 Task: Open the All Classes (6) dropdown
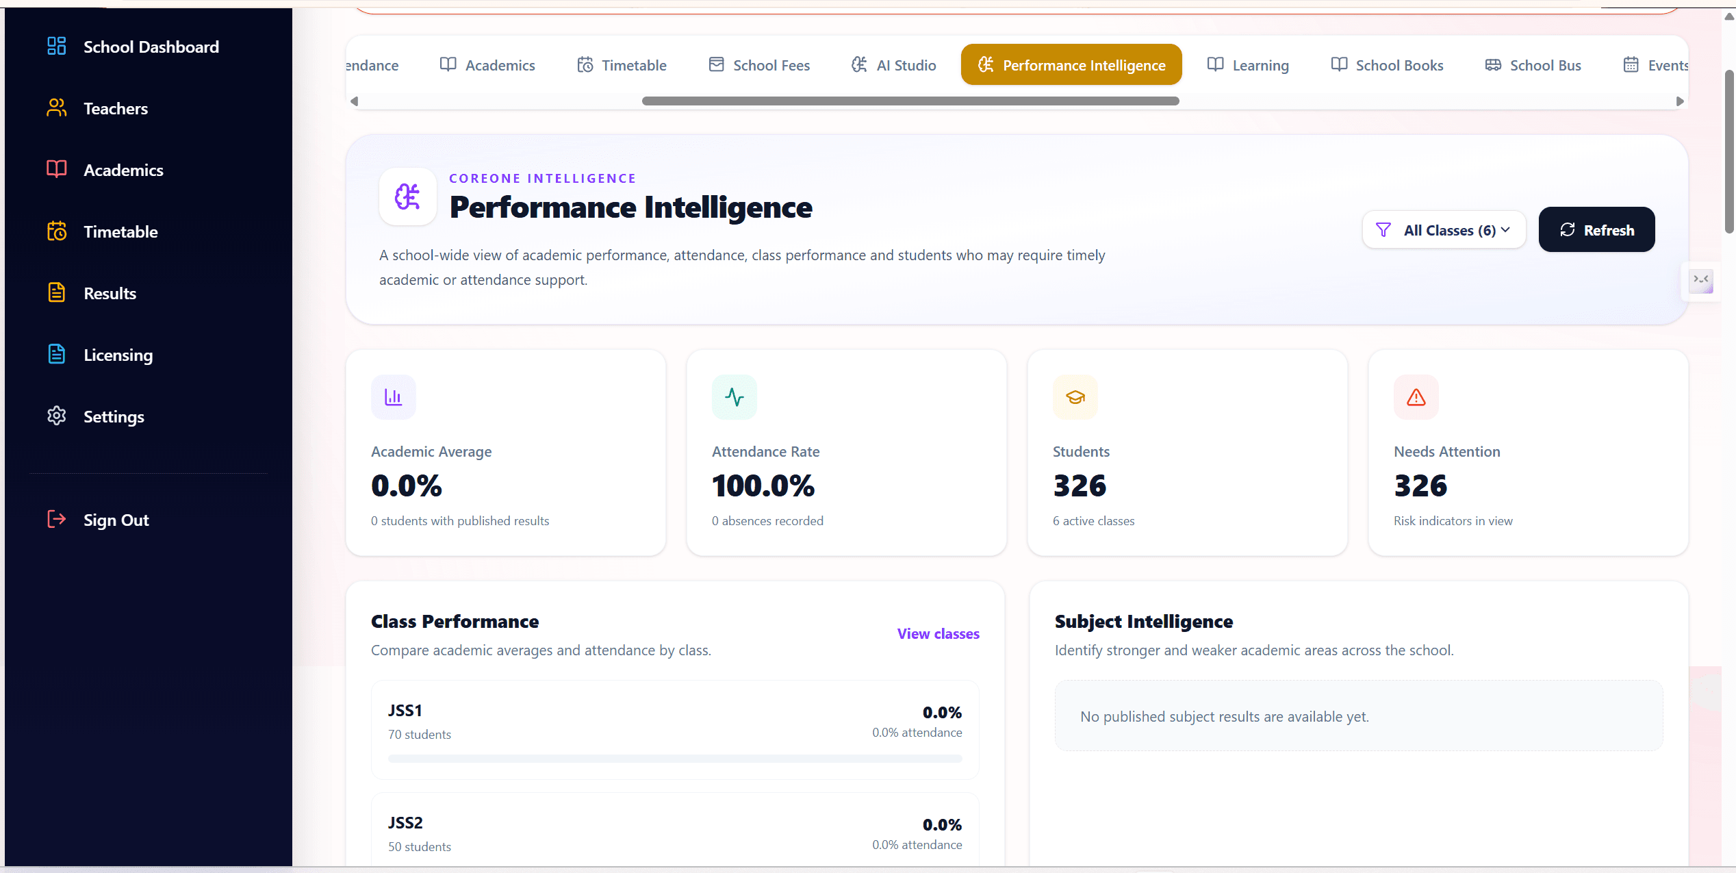[1444, 230]
